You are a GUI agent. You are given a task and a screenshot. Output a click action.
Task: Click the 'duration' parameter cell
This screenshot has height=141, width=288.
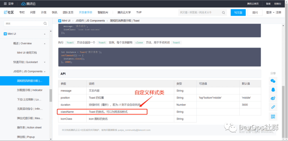click(72, 105)
